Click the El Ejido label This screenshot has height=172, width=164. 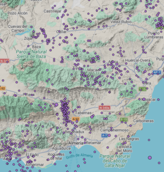[x=32, y=155]
